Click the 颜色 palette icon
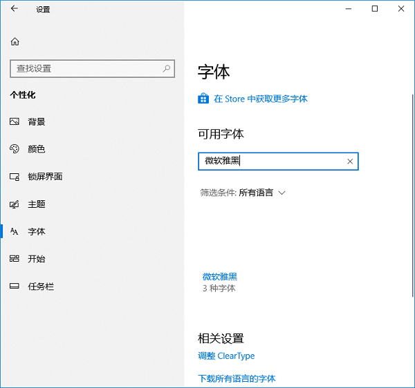 click(15, 149)
